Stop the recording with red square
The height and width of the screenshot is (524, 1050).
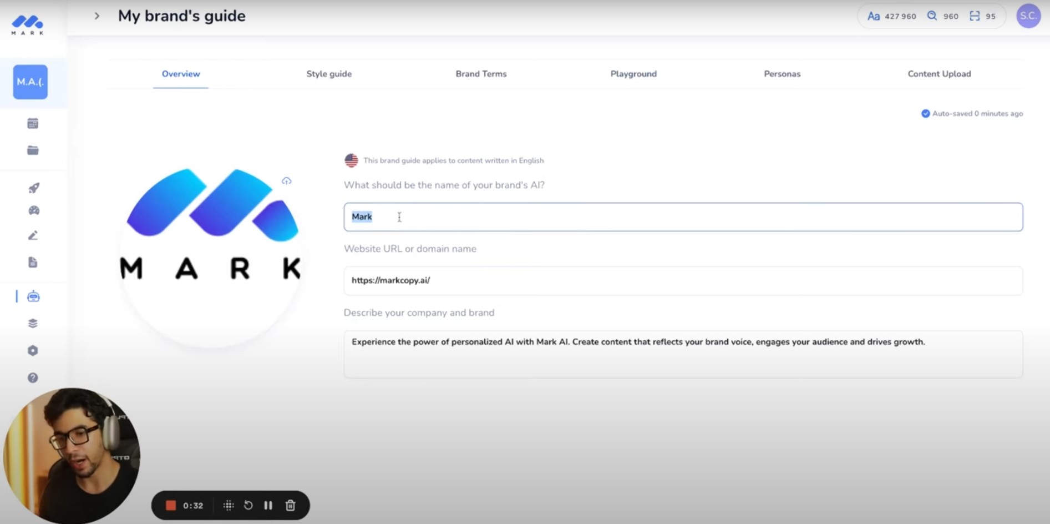click(x=171, y=505)
